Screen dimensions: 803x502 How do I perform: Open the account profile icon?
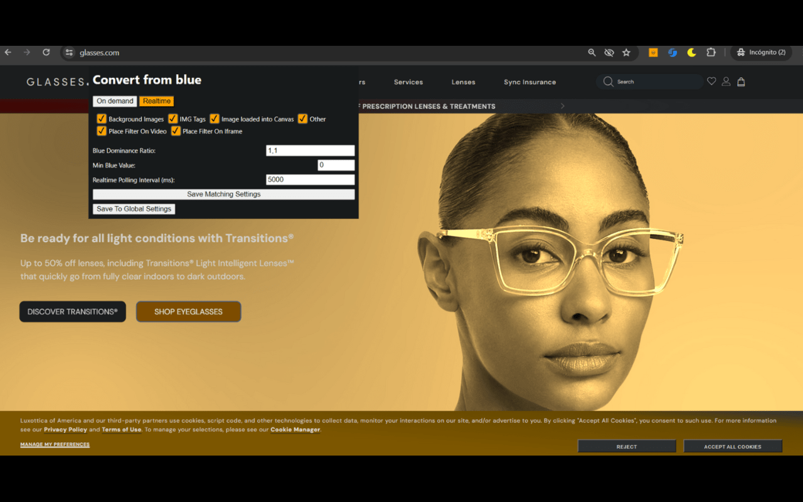(726, 82)
